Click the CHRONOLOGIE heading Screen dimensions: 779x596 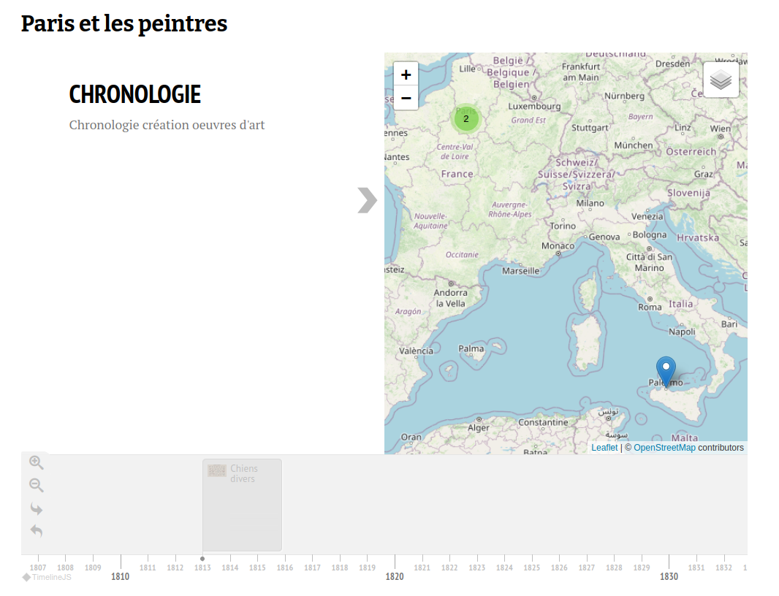tap(134, 94)
